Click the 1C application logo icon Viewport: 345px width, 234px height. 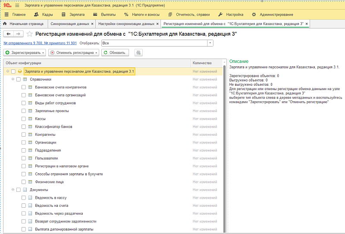coord(7,5)
